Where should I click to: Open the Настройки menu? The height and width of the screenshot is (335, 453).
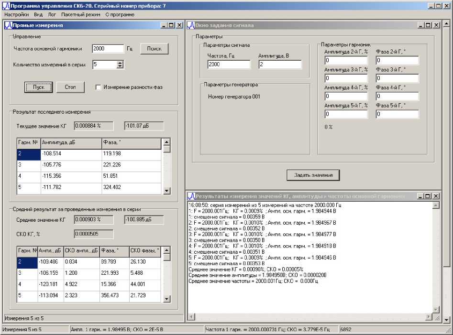point(16,14)
